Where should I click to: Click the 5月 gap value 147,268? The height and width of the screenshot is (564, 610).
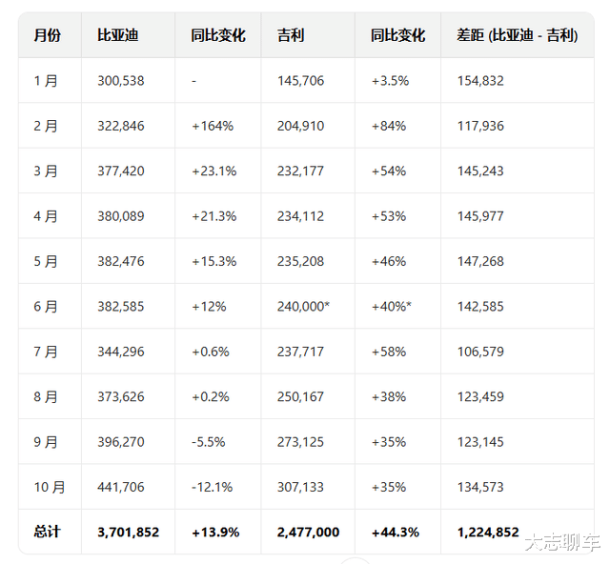click(x=480, y=261)
